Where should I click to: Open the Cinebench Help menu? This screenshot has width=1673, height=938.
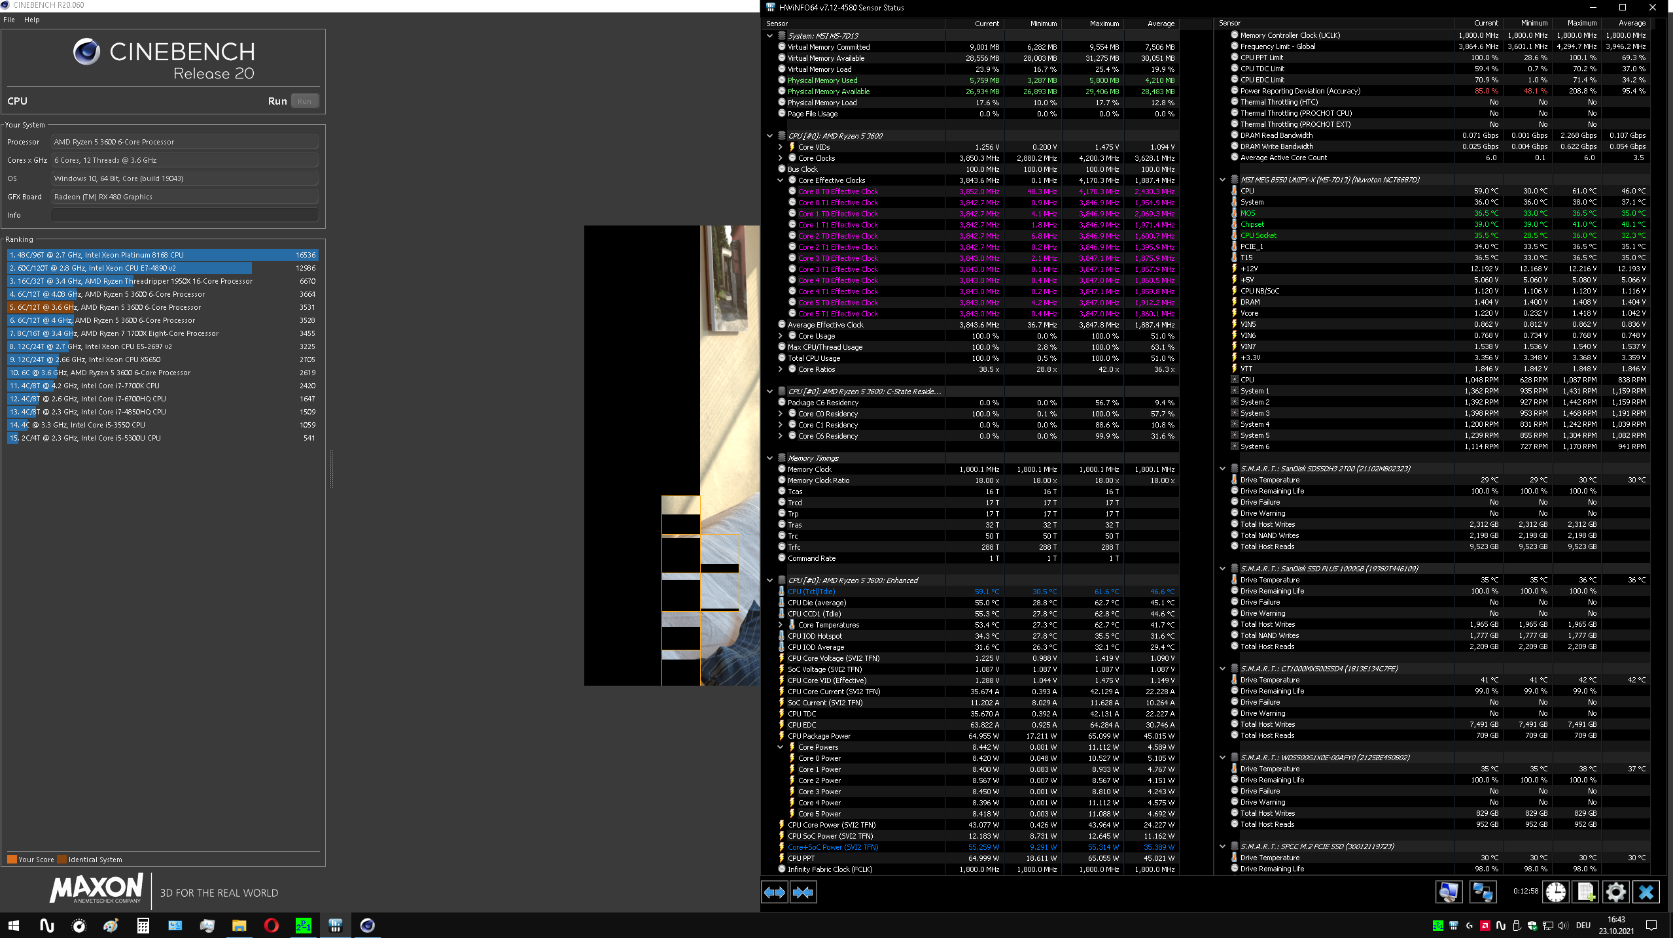tap(31, 20)
